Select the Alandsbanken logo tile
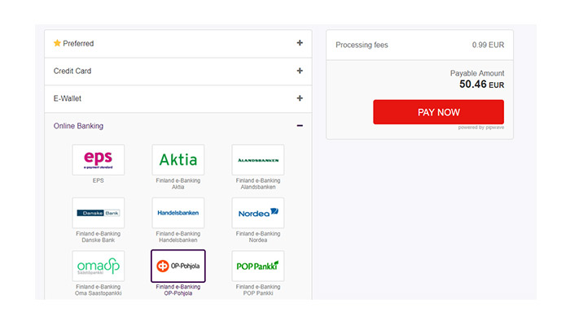This screenshot has width=570, height=325. click(x=258, y=159)
